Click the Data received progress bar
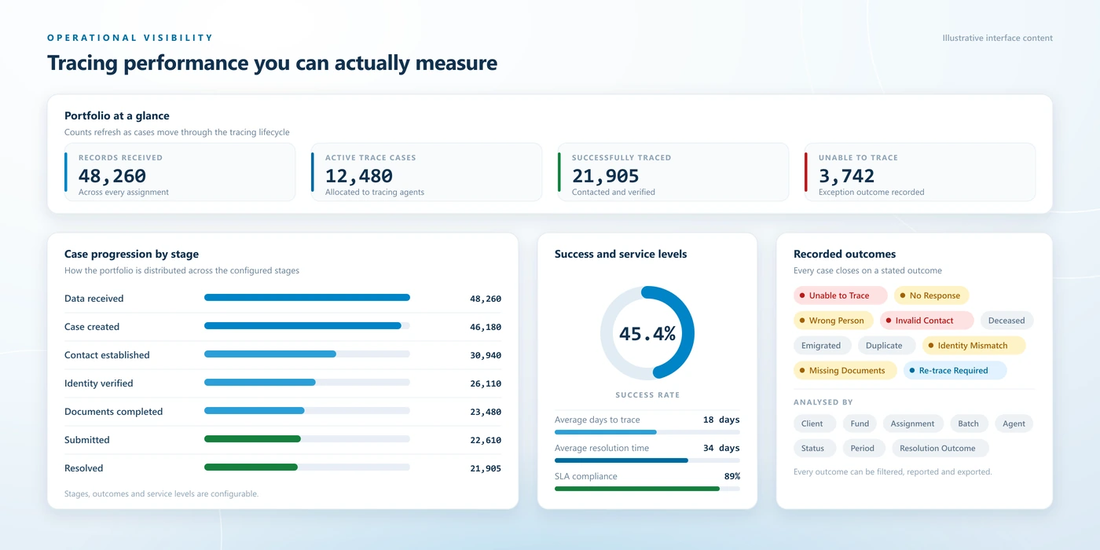The width and height of the screenshot is (1100, 550). 307,298
